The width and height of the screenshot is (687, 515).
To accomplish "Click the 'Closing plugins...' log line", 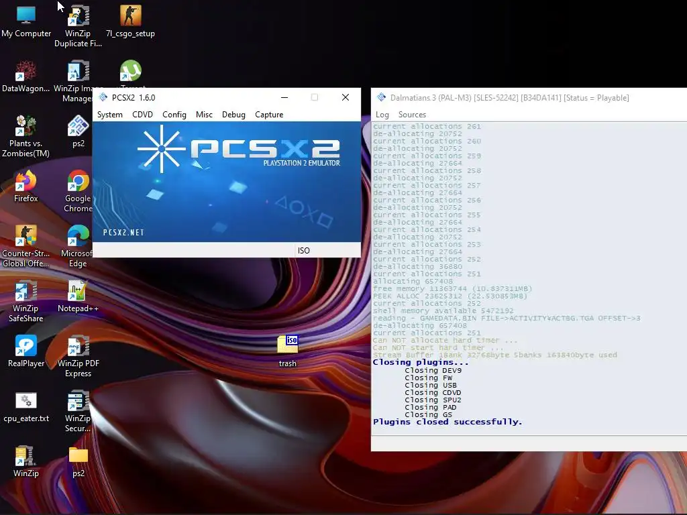I will [421, 363].
